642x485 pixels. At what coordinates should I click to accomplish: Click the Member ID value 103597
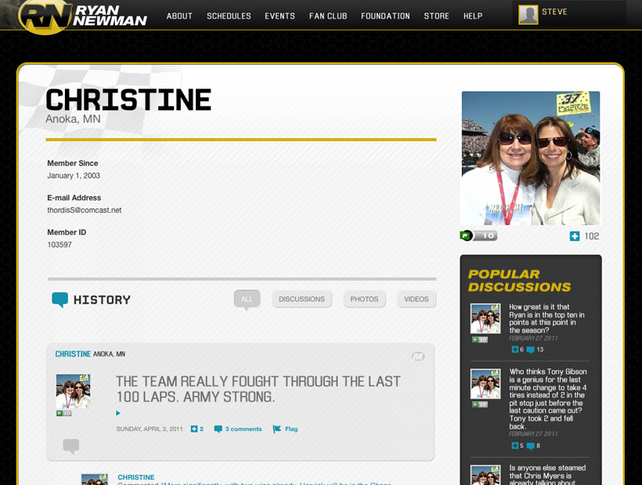[60, 245]
